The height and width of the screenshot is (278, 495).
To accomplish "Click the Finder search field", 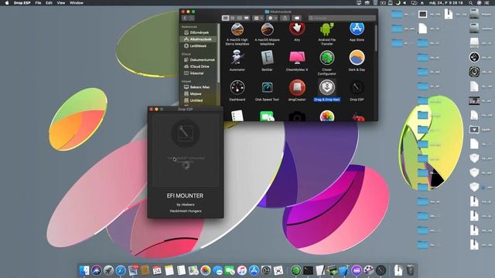I will click(342, 19).
